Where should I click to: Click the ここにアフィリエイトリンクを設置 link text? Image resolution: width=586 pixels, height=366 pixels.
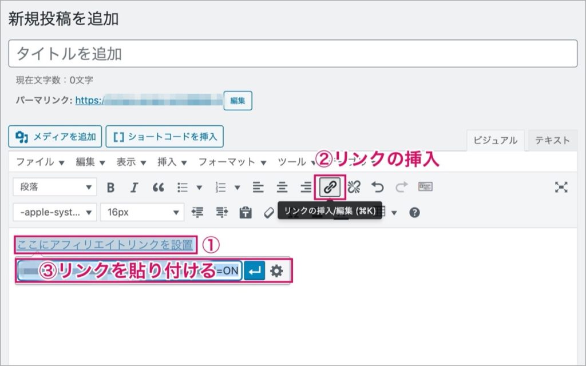coord(105,245)
